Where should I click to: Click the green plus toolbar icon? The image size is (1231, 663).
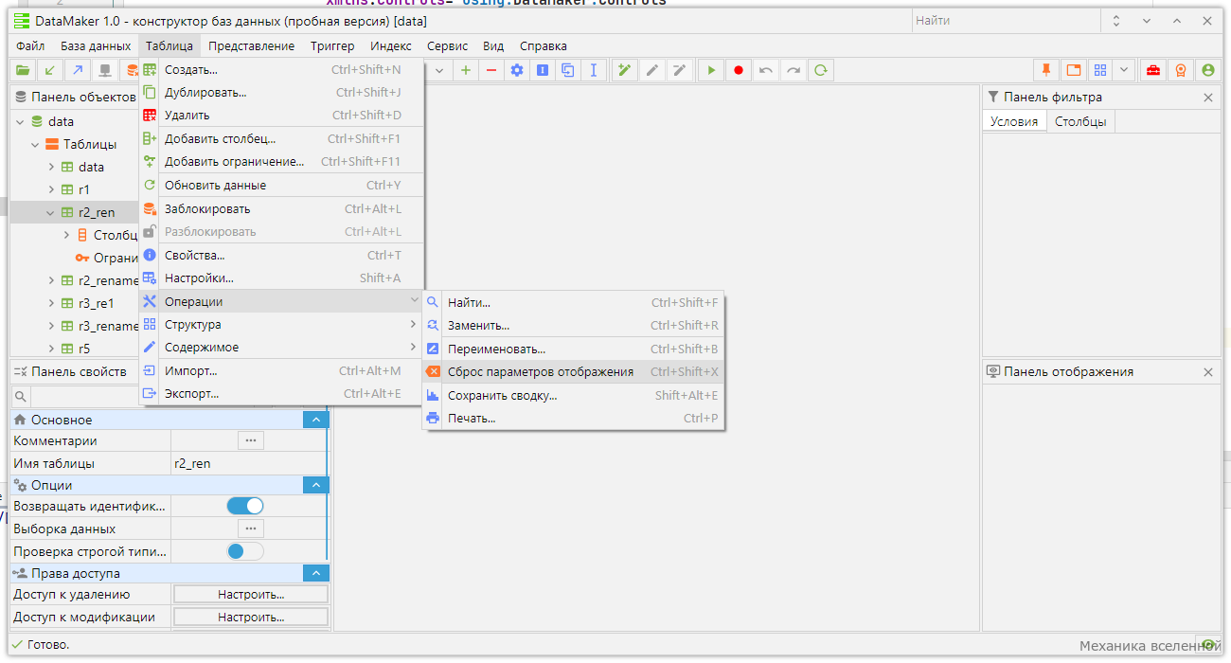click(465, 70)
